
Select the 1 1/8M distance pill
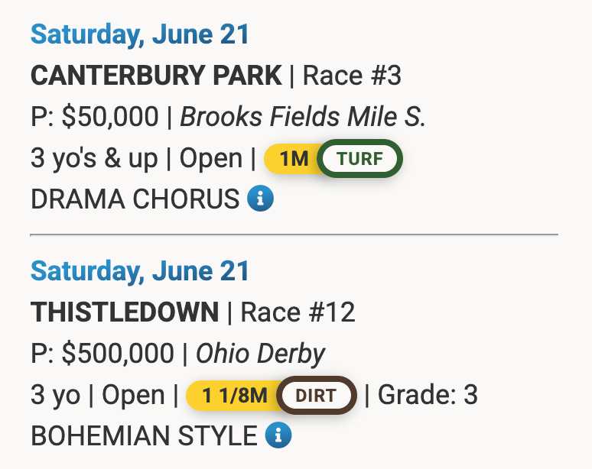tap(233, 396)
